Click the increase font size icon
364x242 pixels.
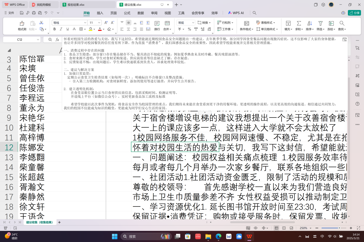coord(106,23)
